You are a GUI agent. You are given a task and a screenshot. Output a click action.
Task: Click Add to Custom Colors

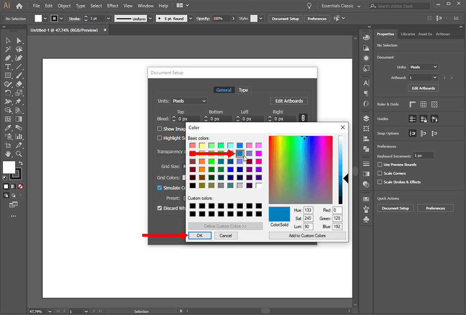[307, 235]
